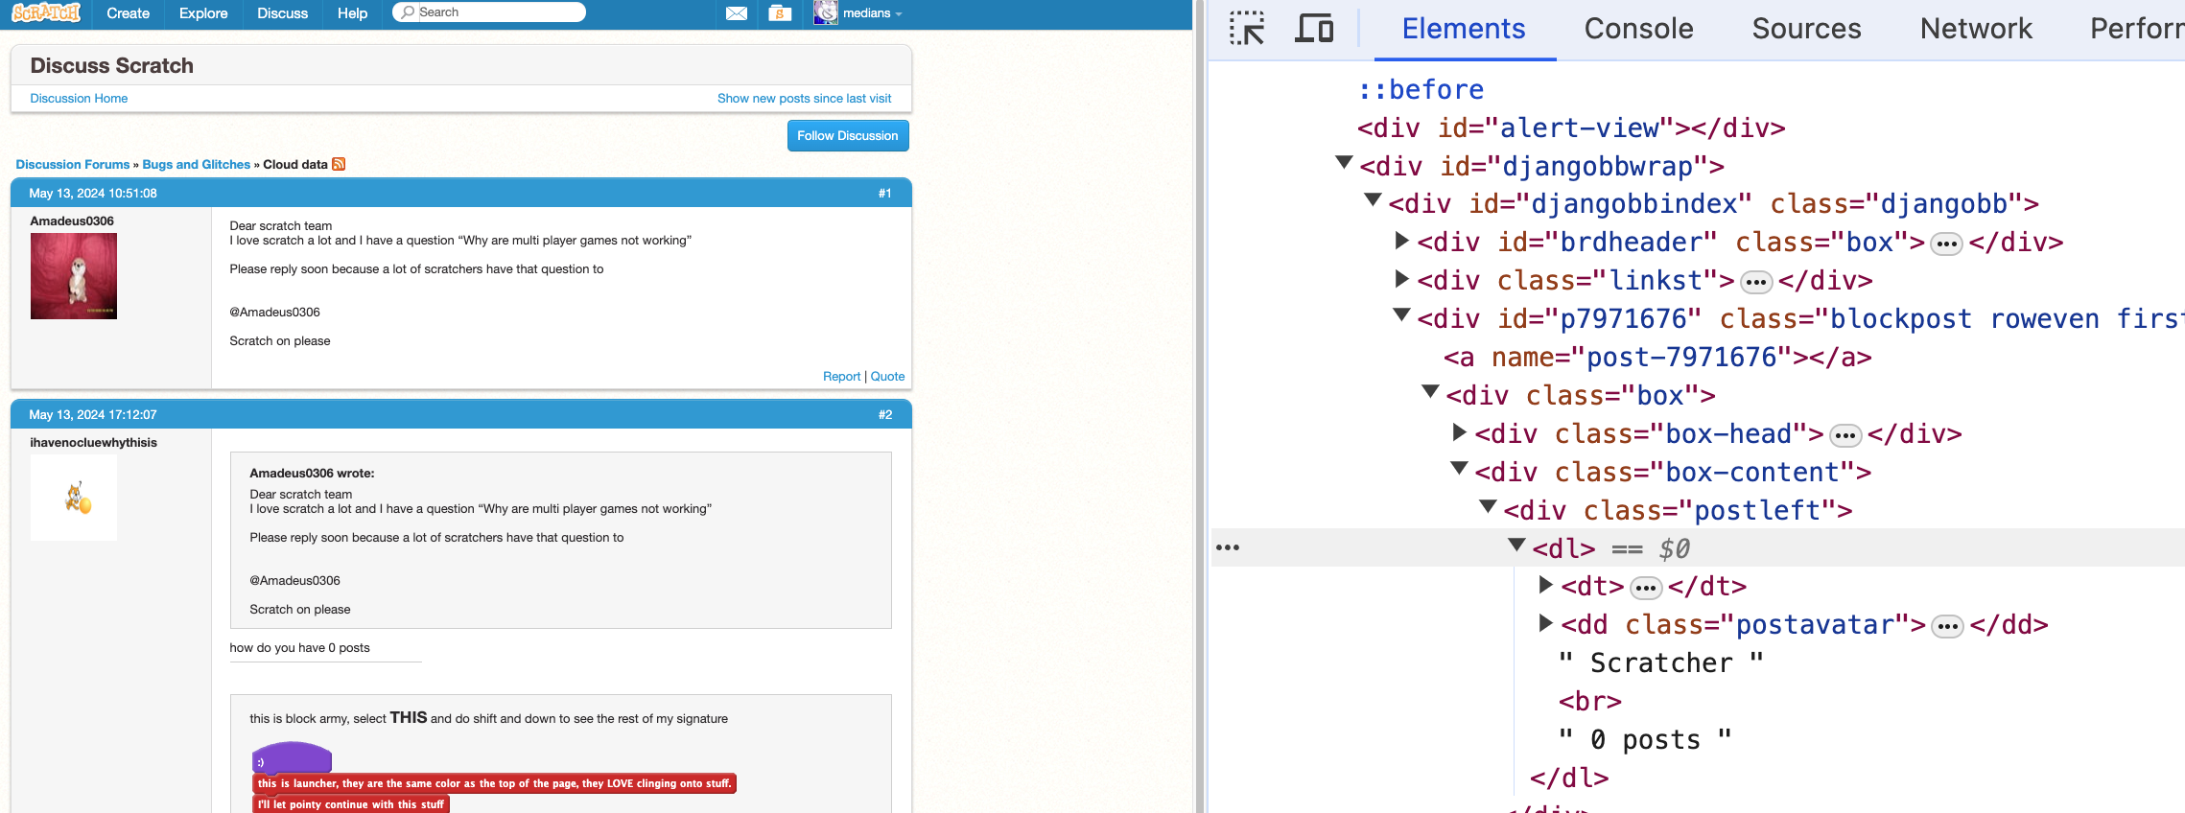Open Amadeus0306 profile username

[72, 221]
